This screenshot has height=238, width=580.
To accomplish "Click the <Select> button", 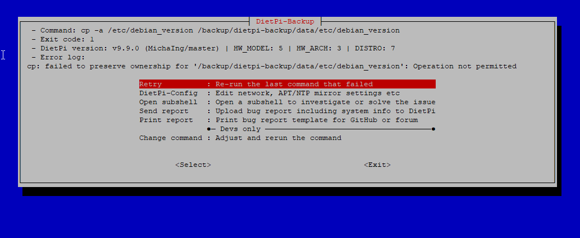I will [x=193, y=165].
